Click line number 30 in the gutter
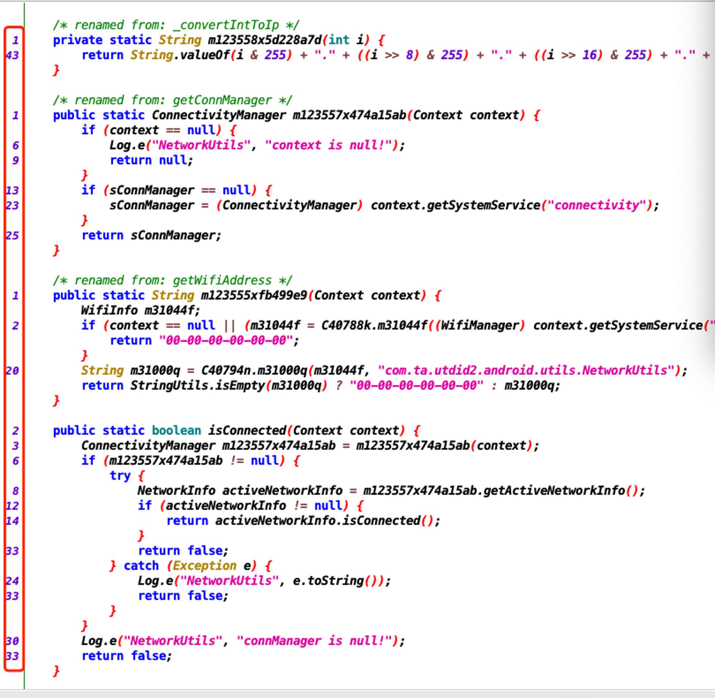715x698 pixels. click(12, 641)
